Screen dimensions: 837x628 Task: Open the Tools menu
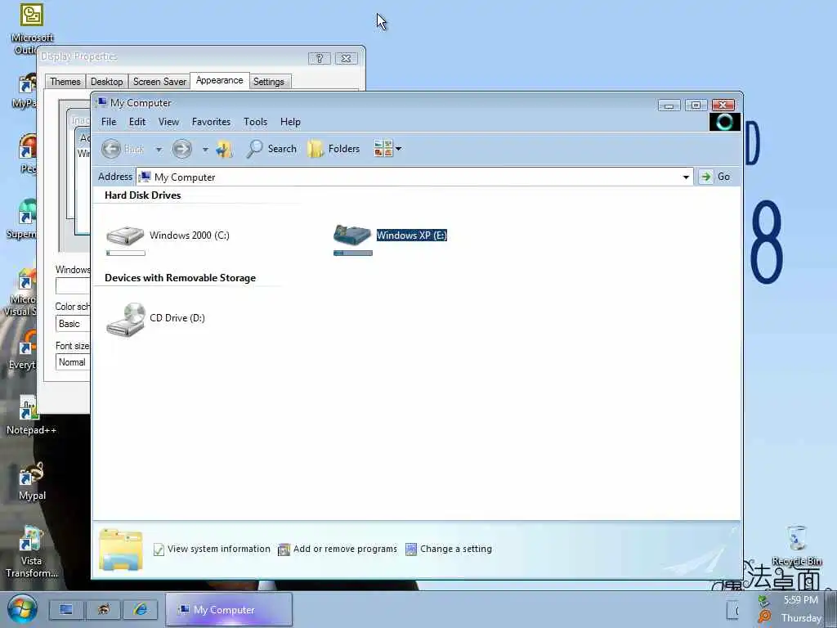pos(255,122)
